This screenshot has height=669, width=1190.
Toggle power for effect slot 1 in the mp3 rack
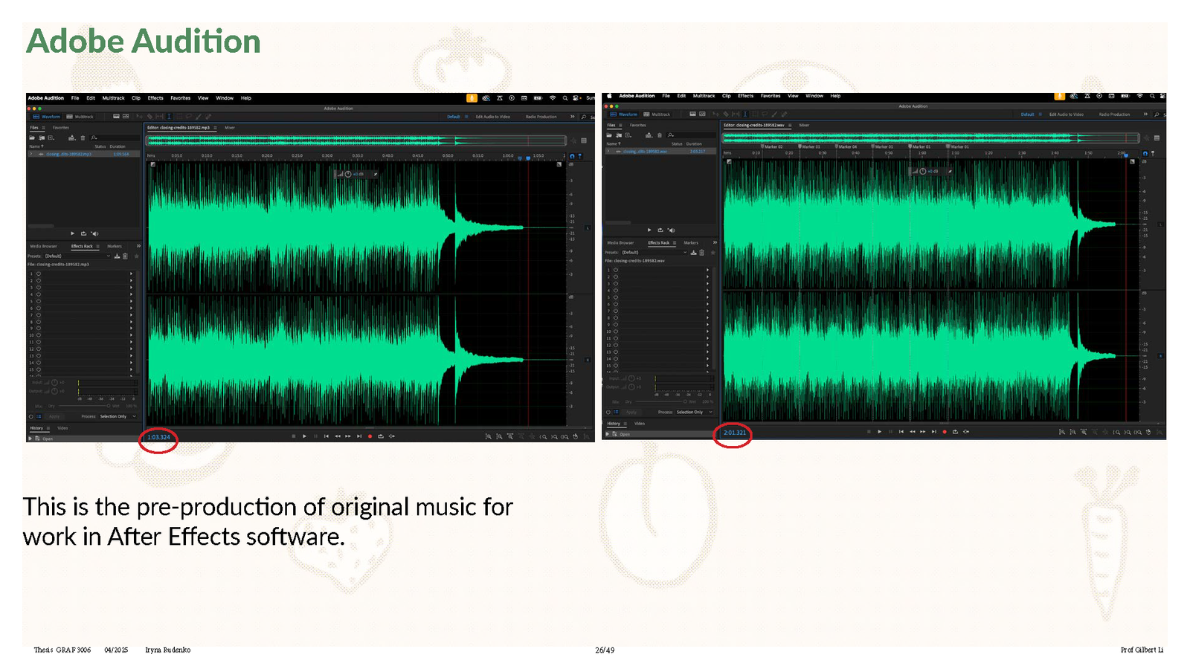[x=39, y=274]
